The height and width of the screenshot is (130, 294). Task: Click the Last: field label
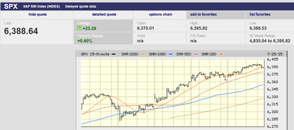point(8,23)
